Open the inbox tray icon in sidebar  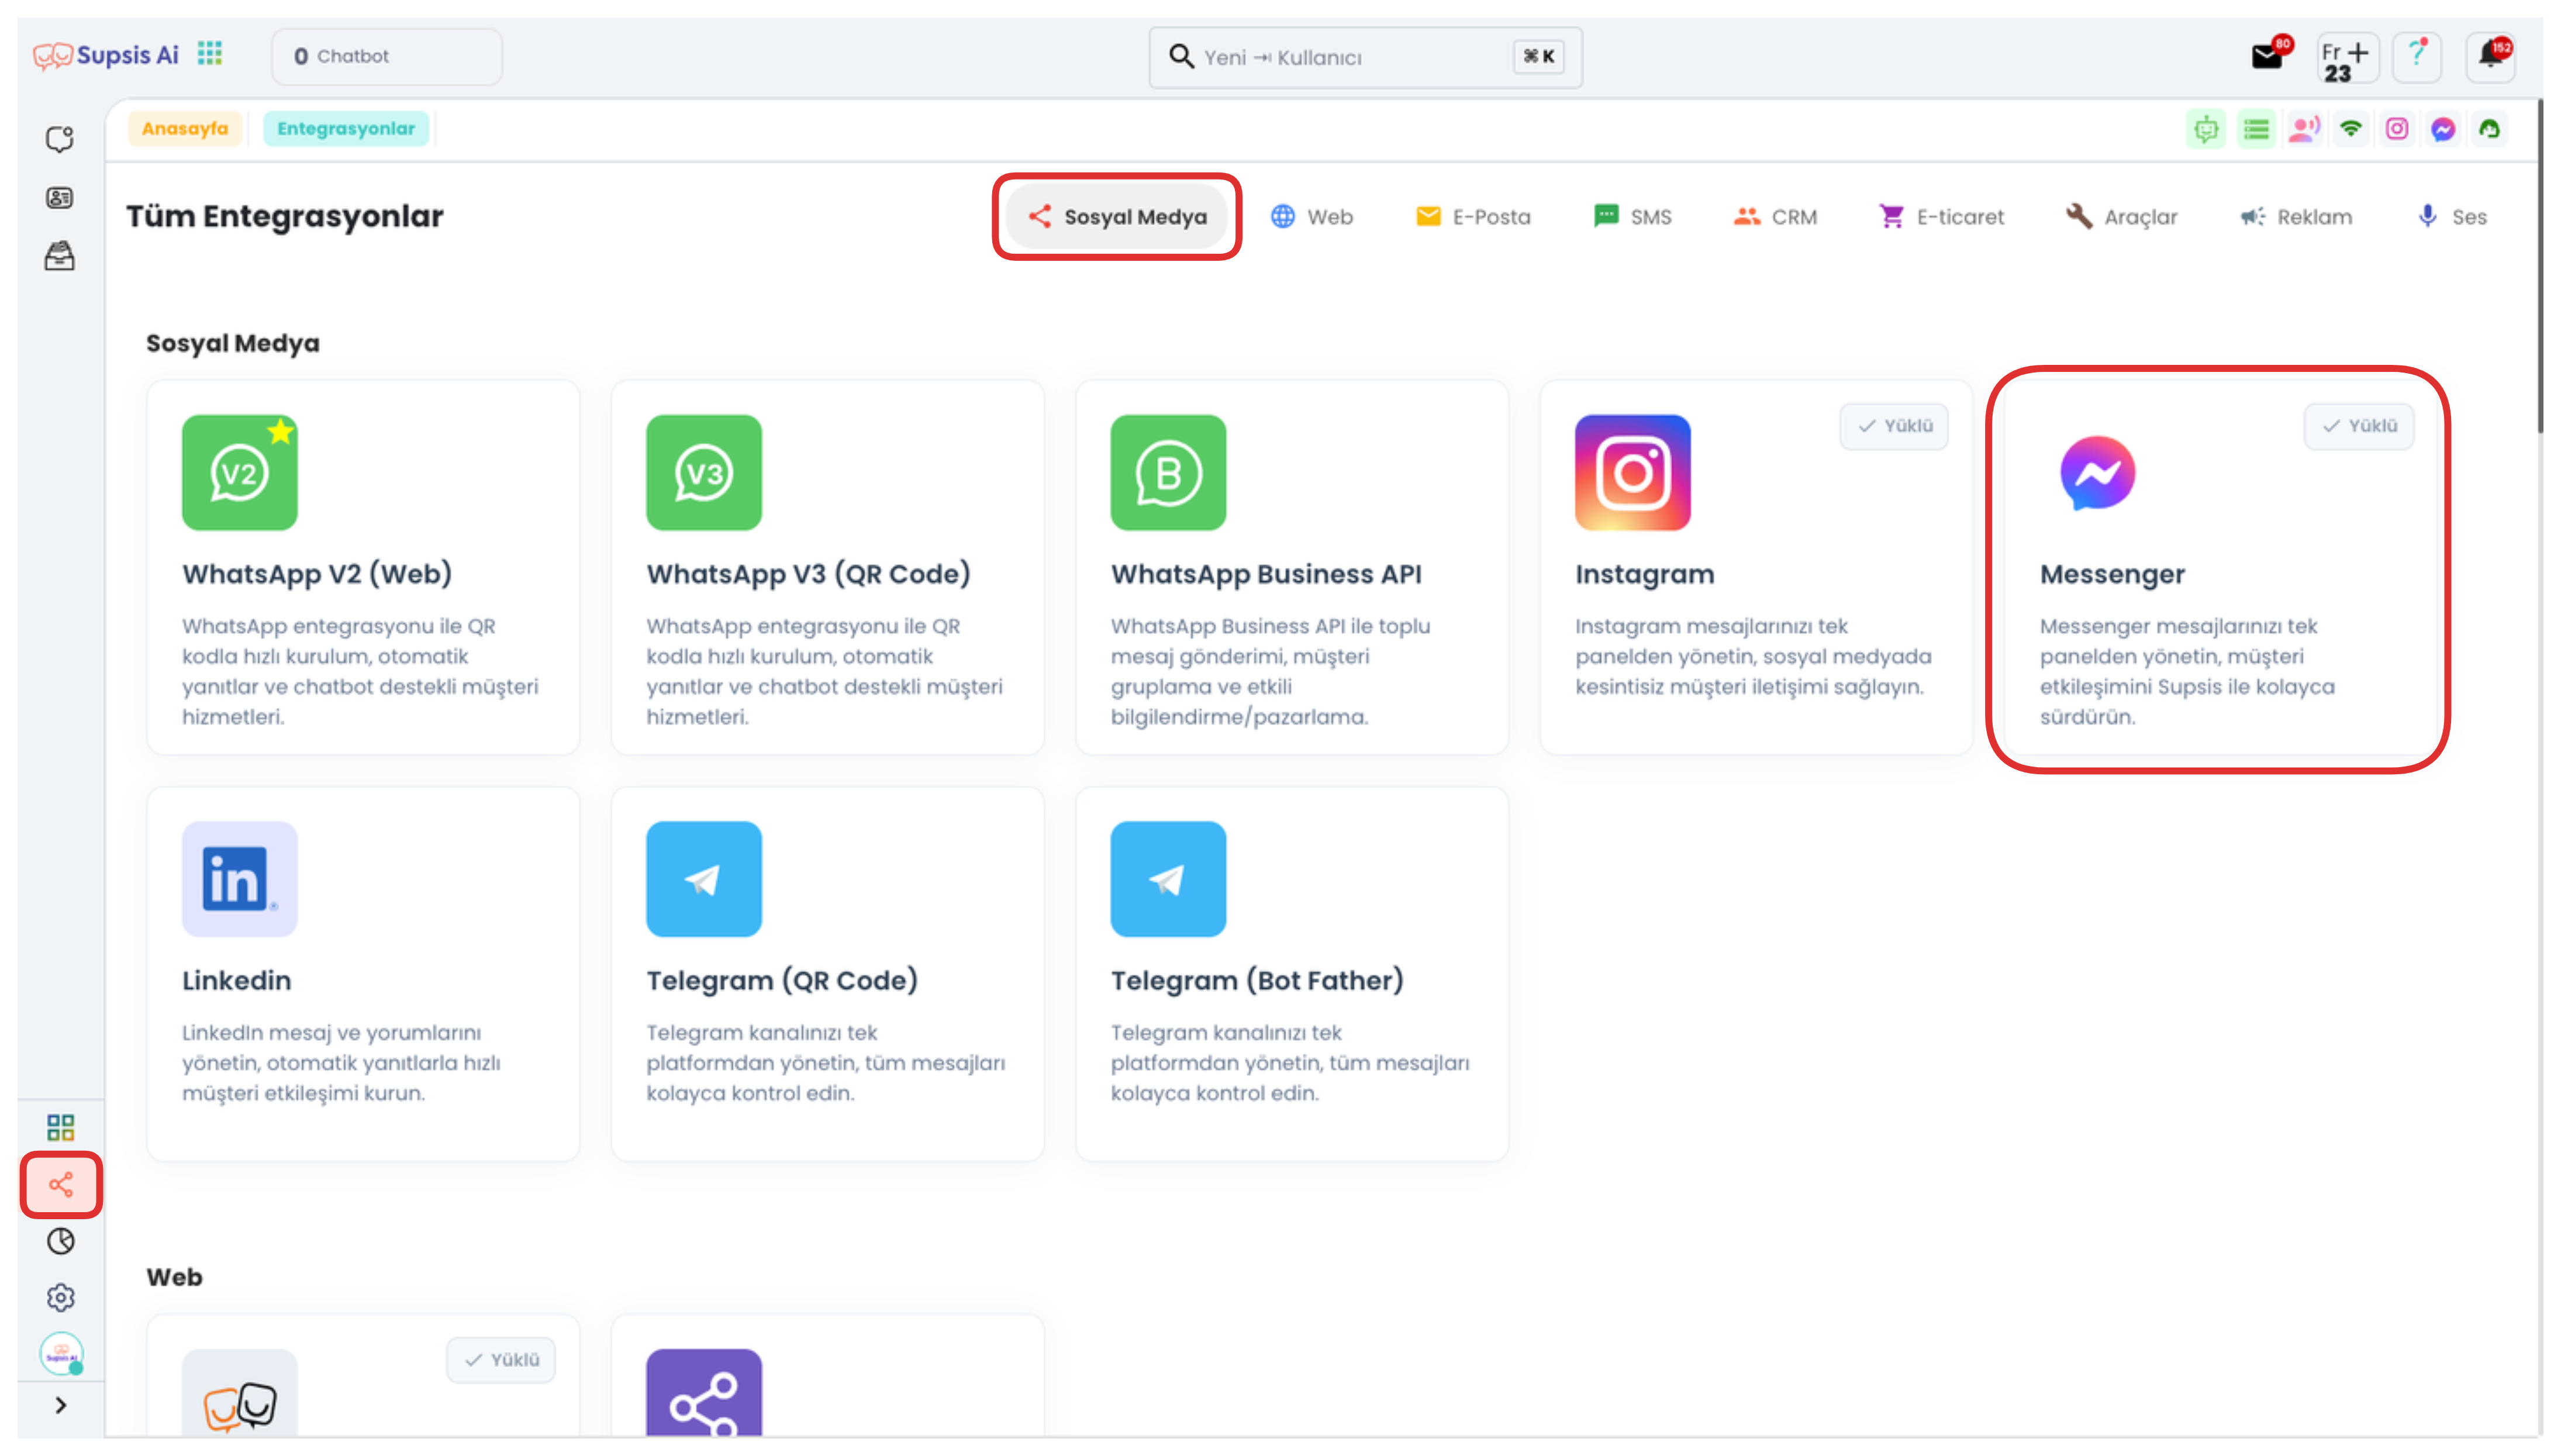[60, 256]
